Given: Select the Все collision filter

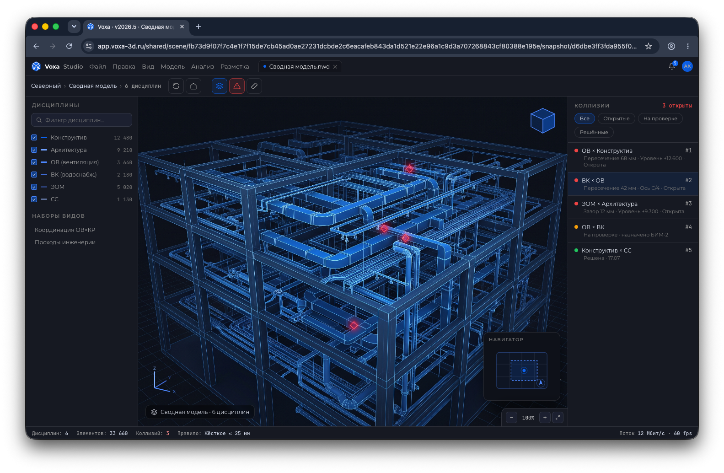Looking at the screenshot, I should click(x=585, y=118).
